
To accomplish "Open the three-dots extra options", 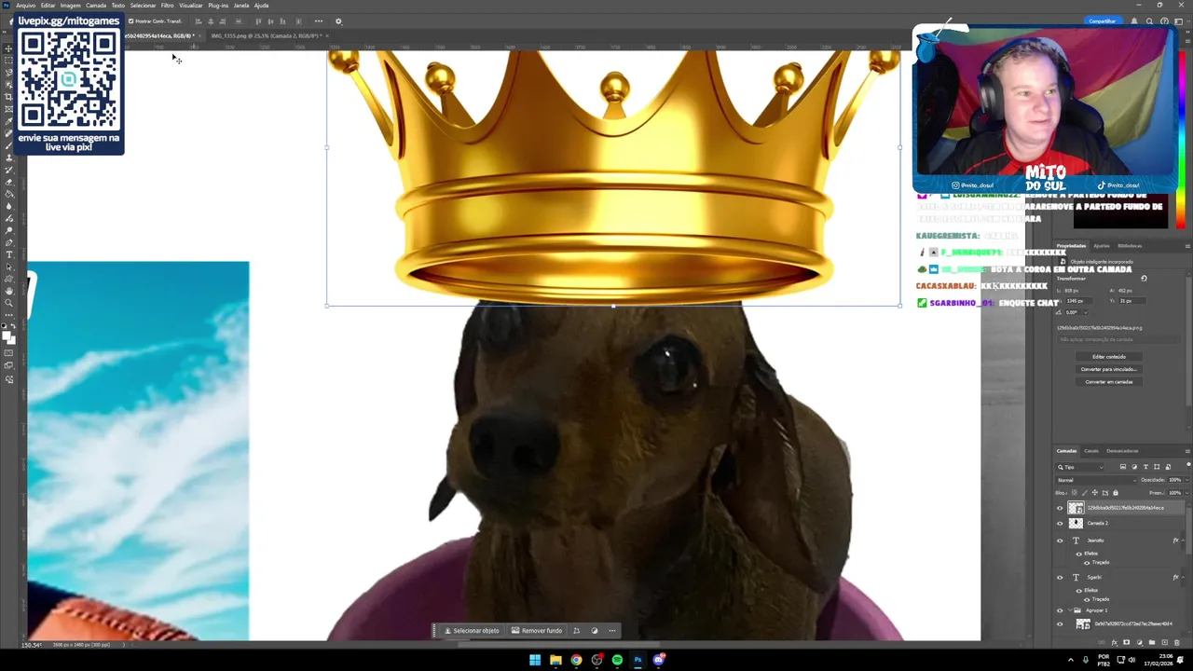I will 318,21.
